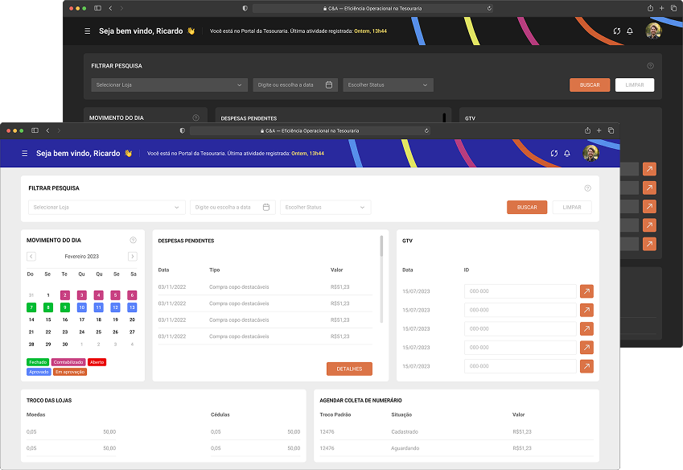Screen dimensions: 683x470
Task: Select green day 7 on calendar
Action: pyautogui.click(x=31, y=307)
